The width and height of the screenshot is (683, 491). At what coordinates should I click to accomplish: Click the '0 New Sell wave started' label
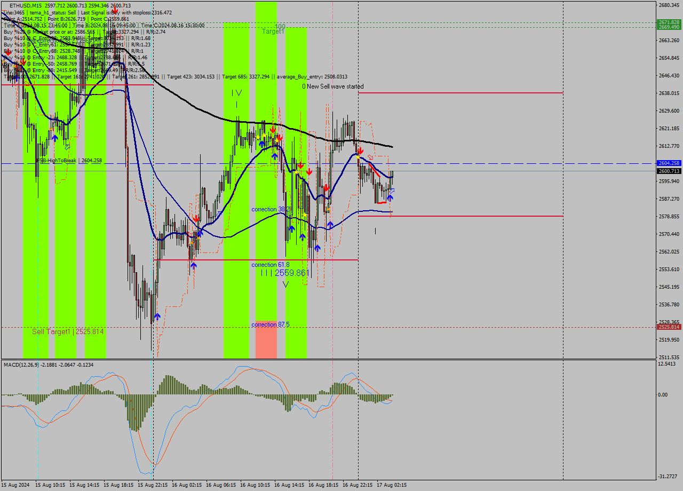coord(333,86)
